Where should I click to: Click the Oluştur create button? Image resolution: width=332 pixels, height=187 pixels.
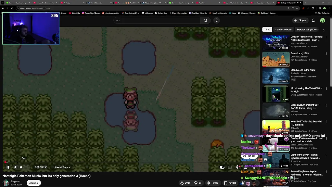click(300, 20)
